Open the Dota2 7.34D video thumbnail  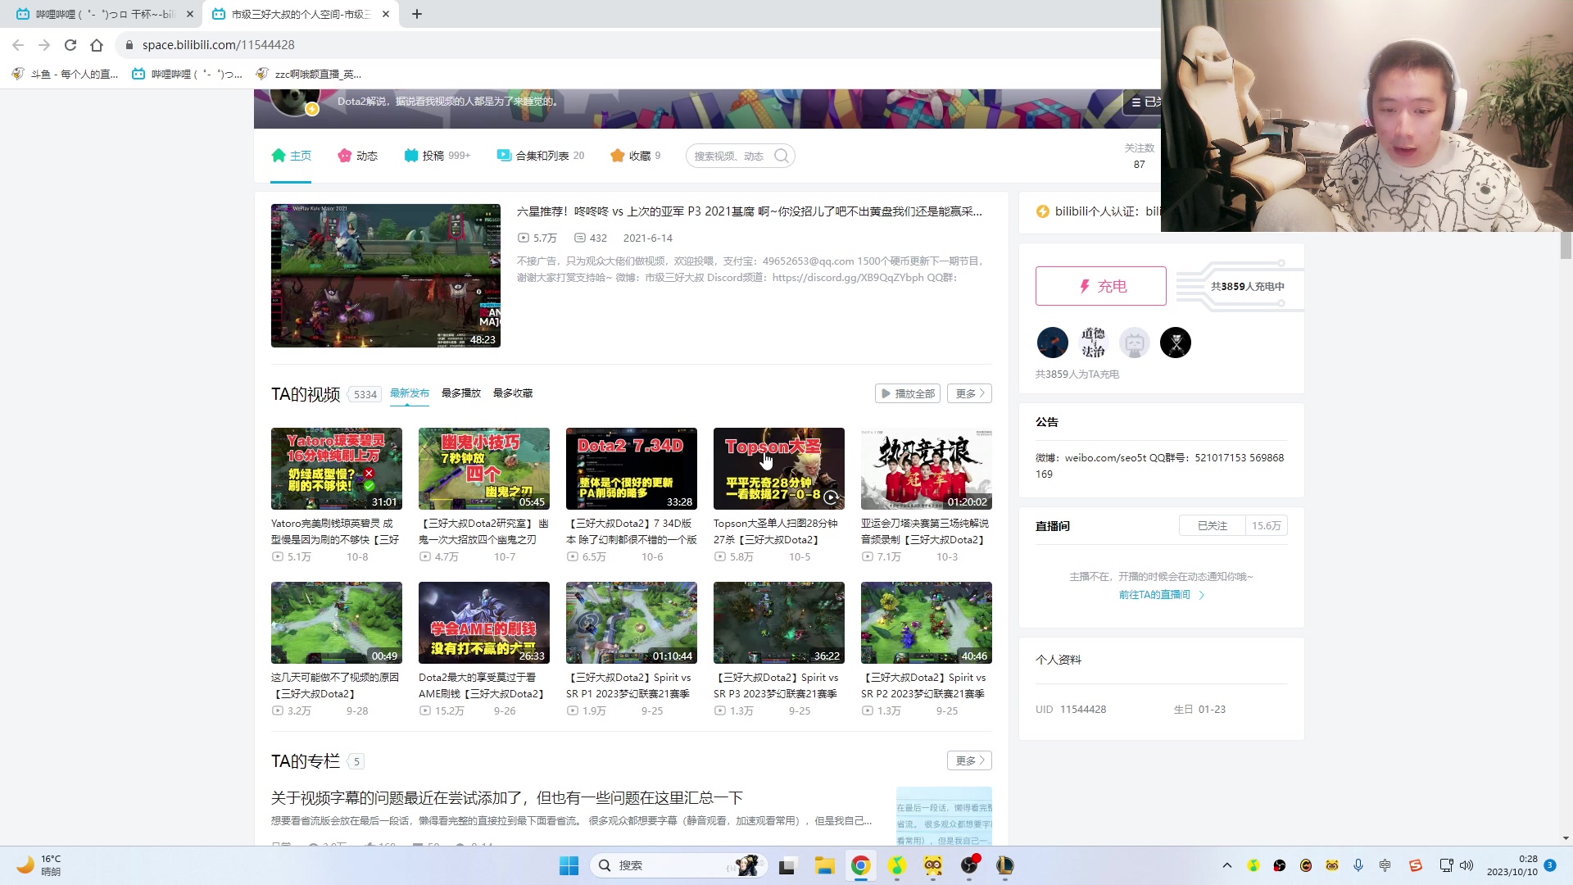click(632, 469)
